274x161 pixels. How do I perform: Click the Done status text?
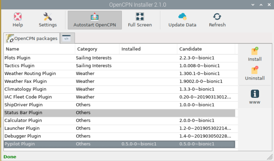coord(10,157)
